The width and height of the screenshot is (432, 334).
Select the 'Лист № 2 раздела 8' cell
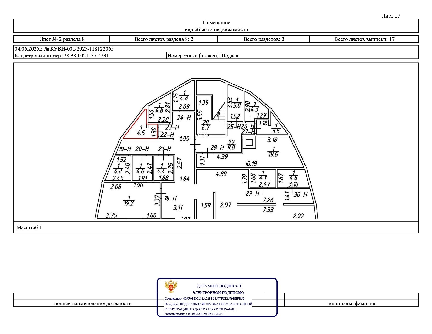[62, 39]
